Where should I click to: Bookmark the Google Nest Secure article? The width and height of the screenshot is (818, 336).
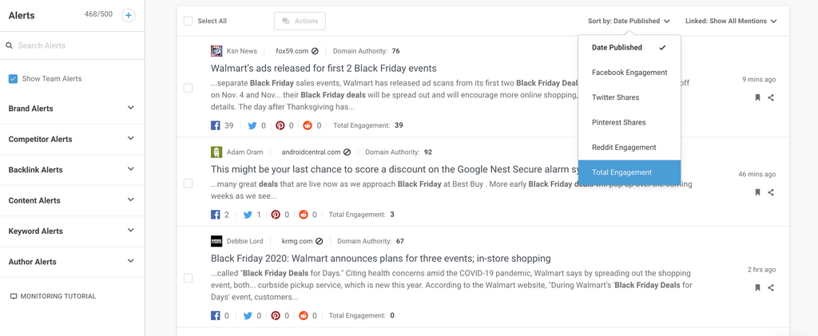(757, 192)
